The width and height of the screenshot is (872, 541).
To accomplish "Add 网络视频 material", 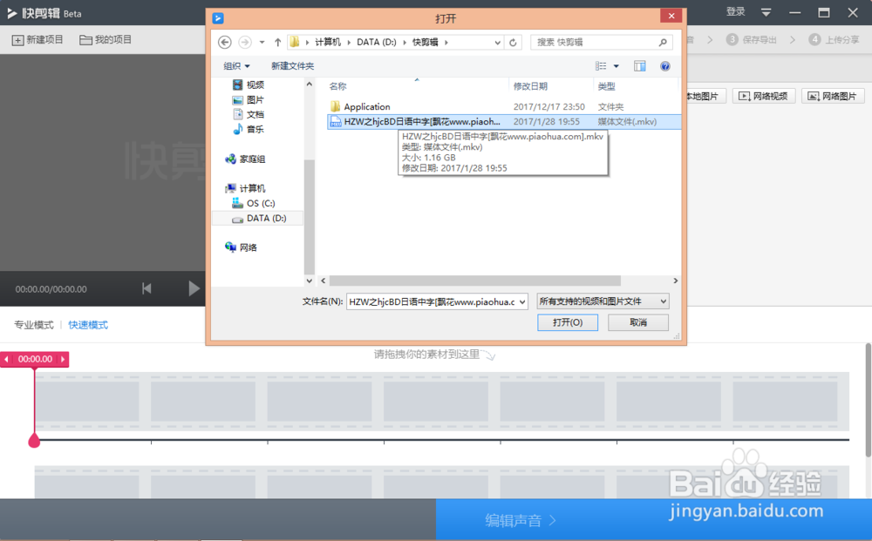I will click(764, 96).
